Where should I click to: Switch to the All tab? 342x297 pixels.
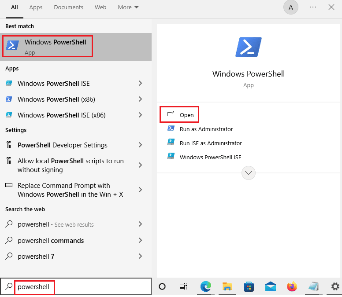(x=15, y=7)
